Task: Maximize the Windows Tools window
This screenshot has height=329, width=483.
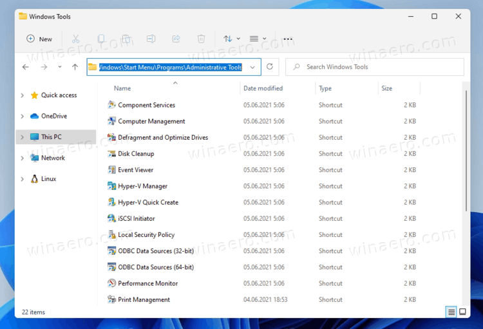Action: 434,16
